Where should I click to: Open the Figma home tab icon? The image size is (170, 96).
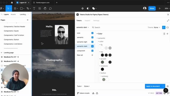tap(12, 3)
